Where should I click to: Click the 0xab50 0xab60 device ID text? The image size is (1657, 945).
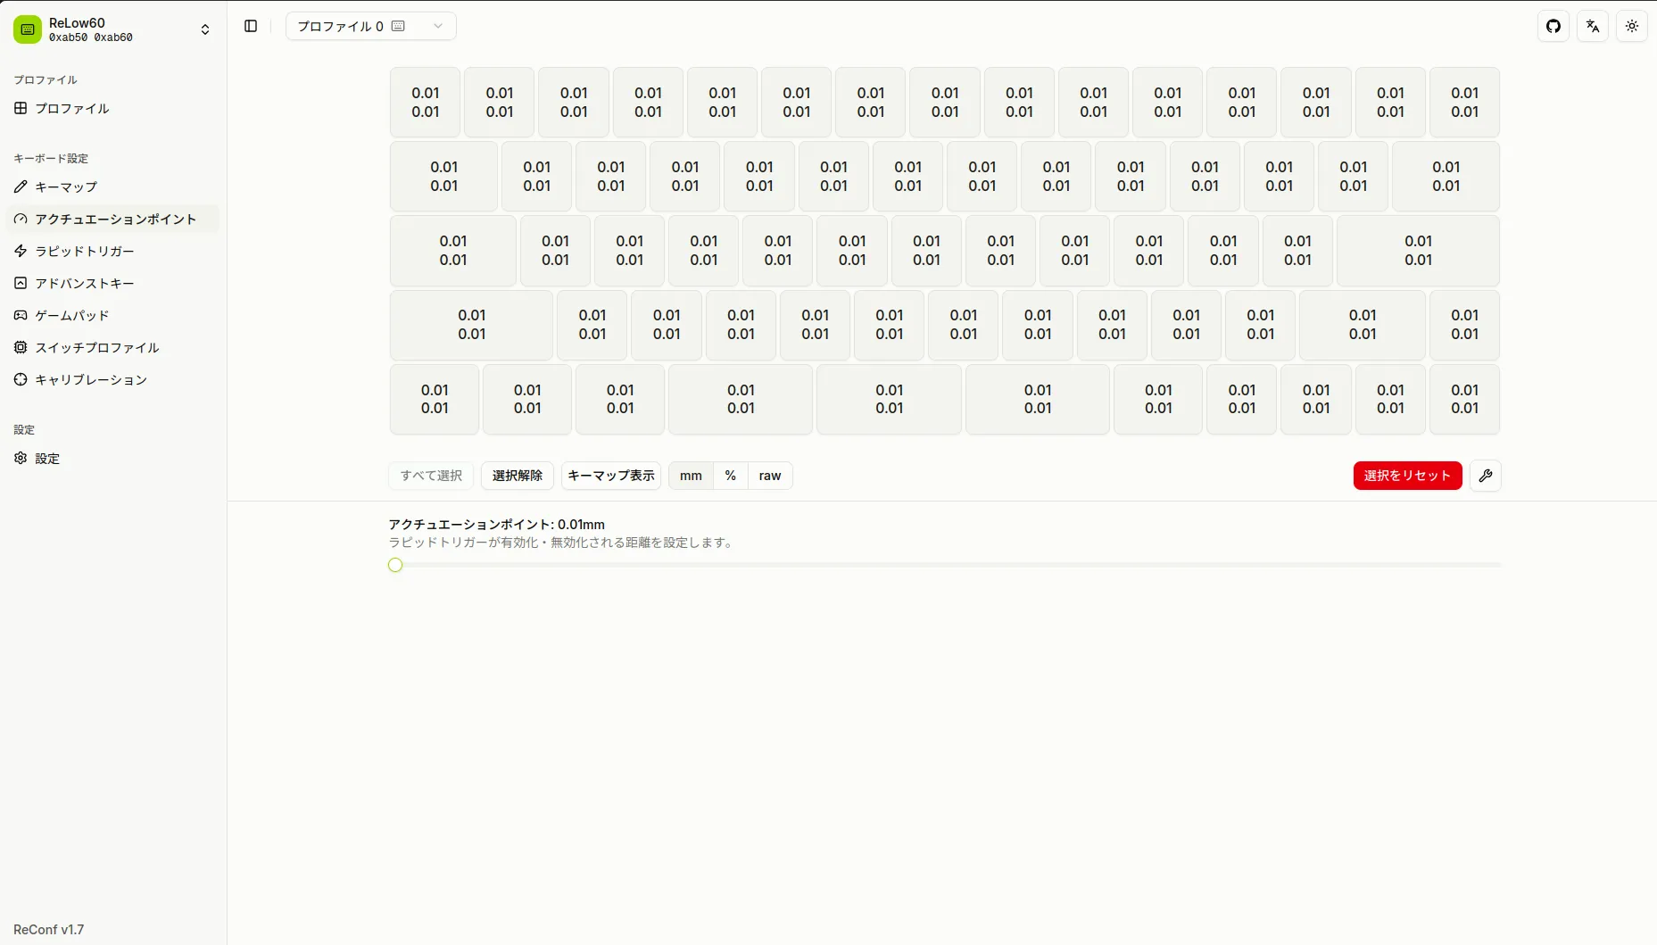91,37
